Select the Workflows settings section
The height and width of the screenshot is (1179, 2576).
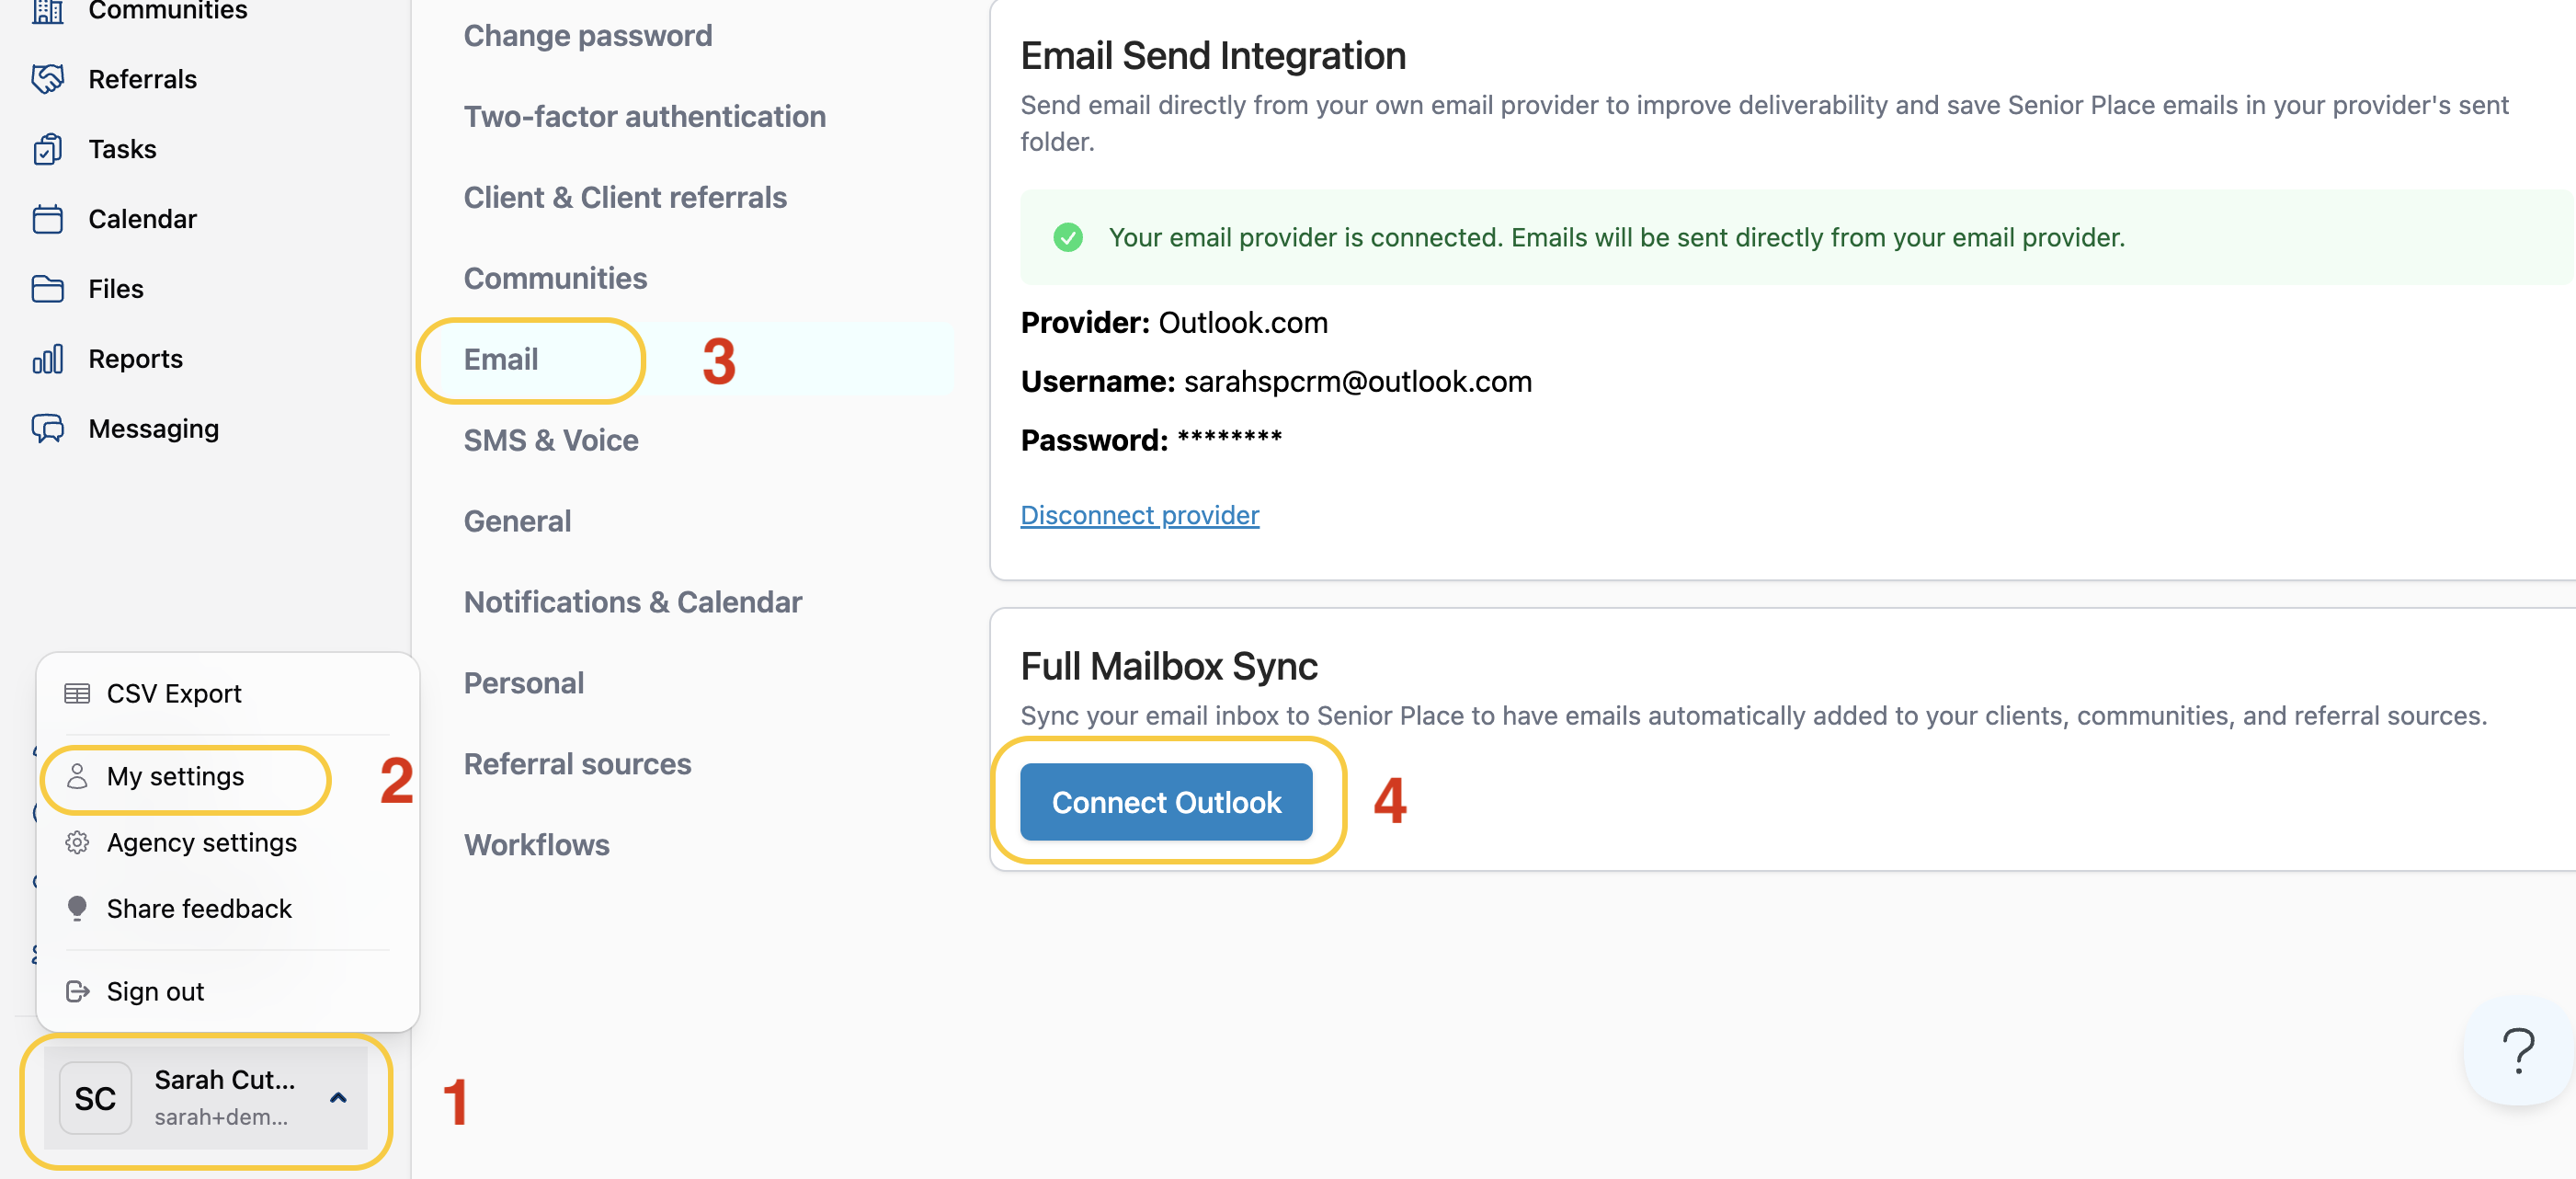(x=536, y=845)
